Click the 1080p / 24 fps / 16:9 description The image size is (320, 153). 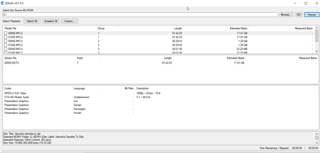coord(148,93)
